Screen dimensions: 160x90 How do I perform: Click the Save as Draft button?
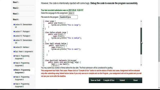point(95,80)
